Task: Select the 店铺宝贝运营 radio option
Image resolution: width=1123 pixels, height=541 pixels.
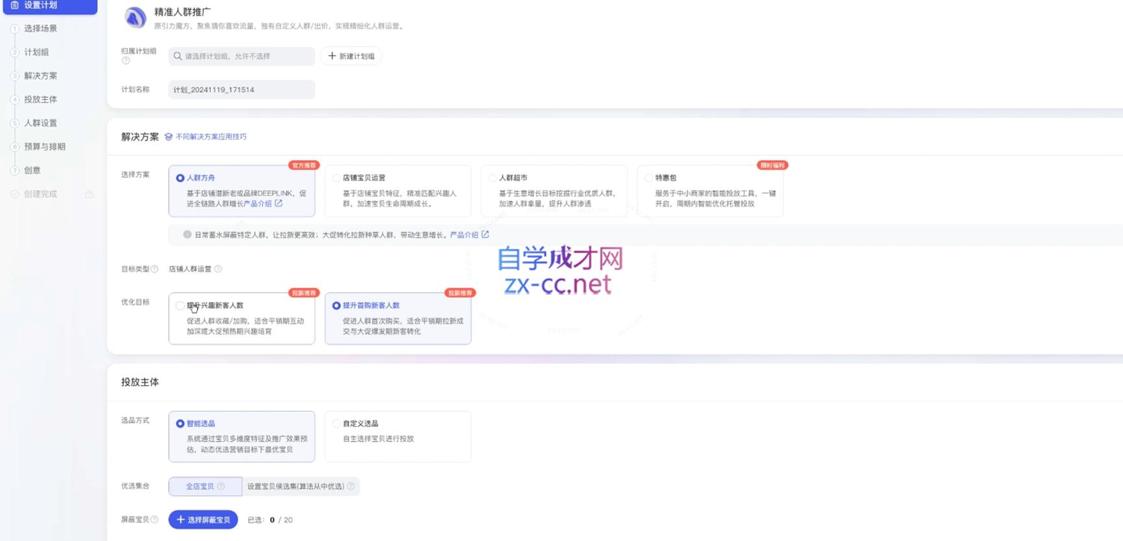Action: pyautogui.click(x=336, y=178)
